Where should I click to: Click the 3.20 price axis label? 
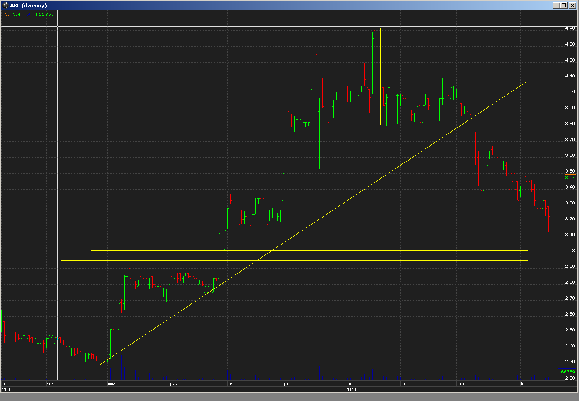pos(570,219)
